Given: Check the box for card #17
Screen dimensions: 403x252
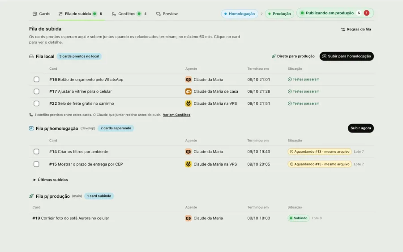Looking at the screenshot, I should coord(37,91).
